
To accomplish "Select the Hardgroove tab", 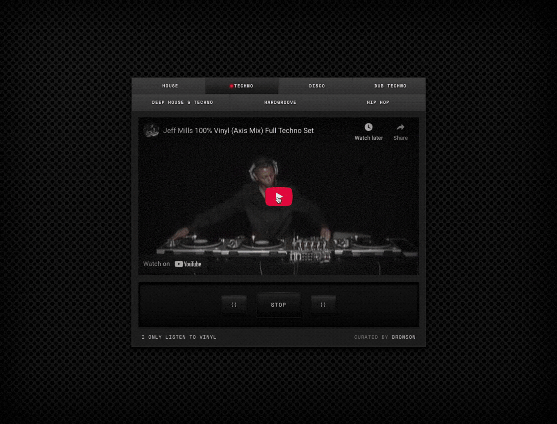I will [280, 103].
